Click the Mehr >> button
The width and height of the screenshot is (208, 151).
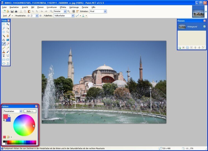(x=30, y=111)
